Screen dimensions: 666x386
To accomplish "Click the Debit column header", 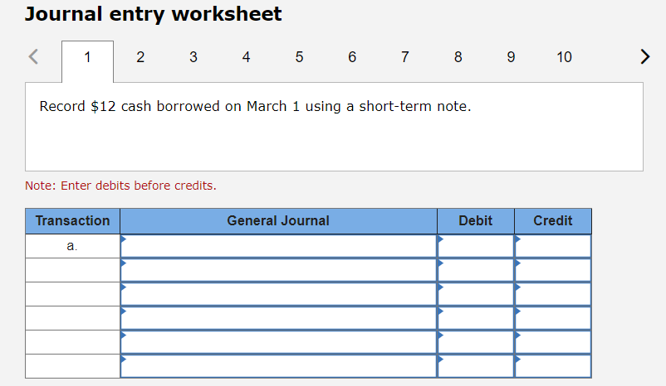I will pyautogui.click(x=476, y=221).
